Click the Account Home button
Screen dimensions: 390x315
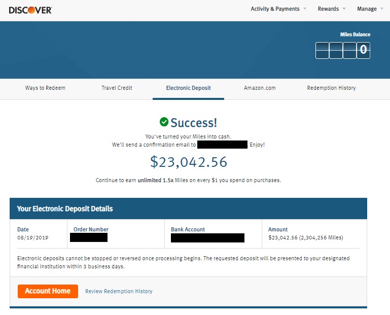tap(48, 291)
